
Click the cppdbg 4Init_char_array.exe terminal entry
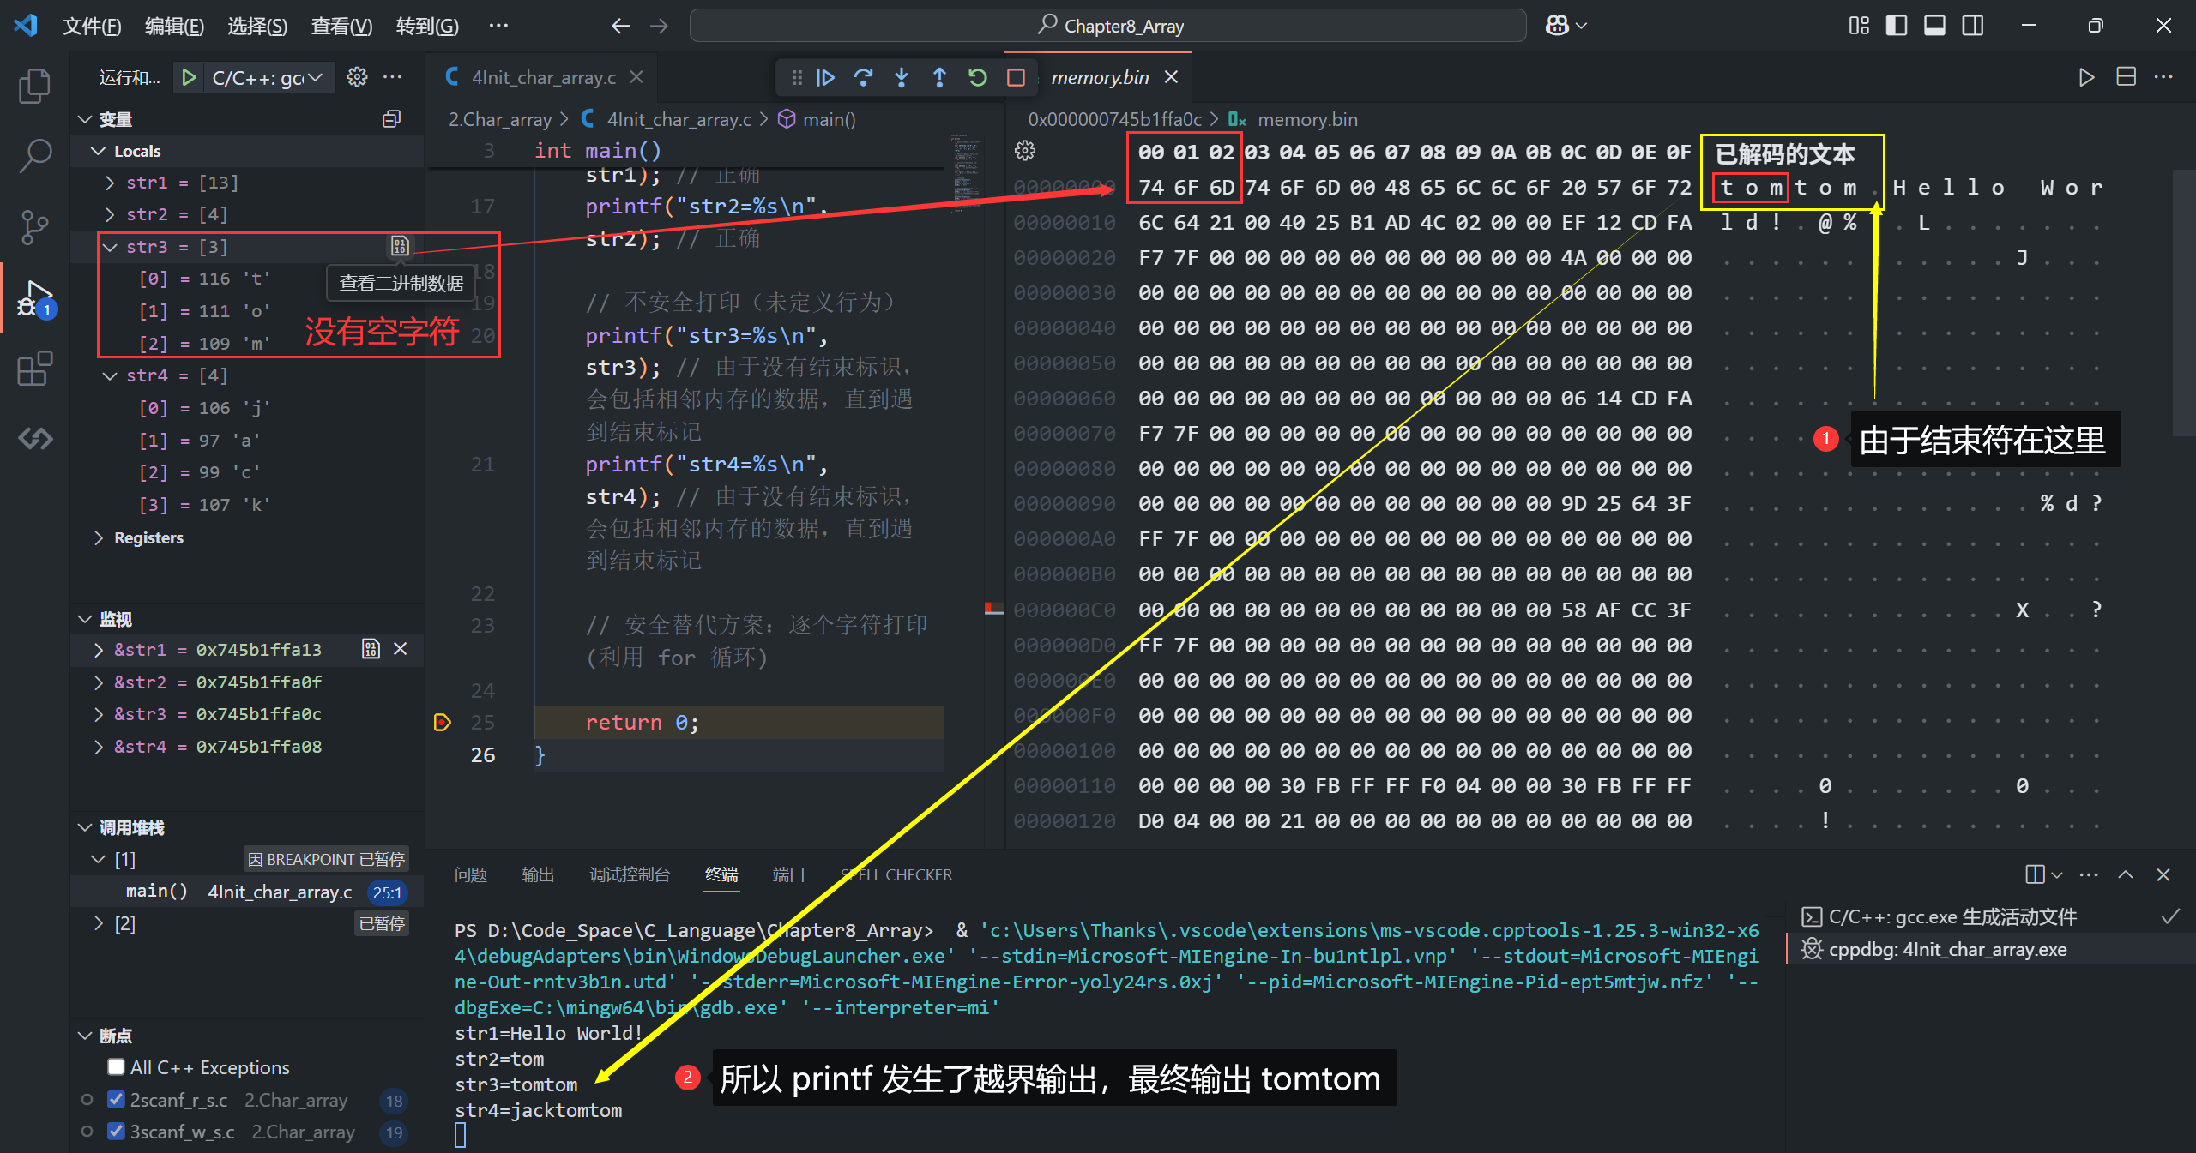pyautogui.click(x=1947, y=950)
